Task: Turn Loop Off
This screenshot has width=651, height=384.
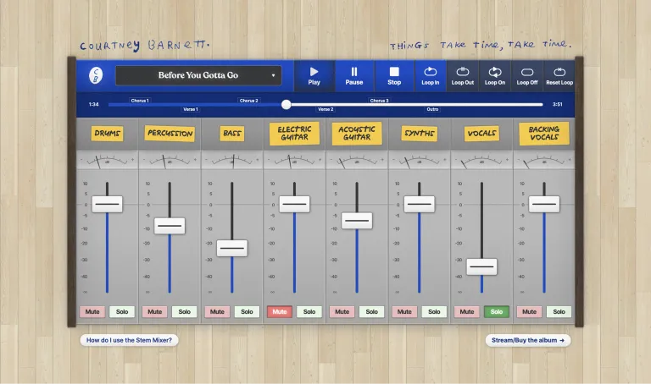Action: pos(527,76)
